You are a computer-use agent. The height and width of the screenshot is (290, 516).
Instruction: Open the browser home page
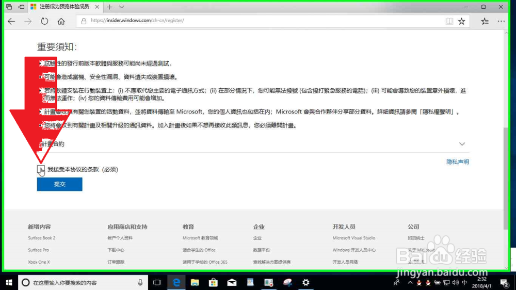point(61,21)
